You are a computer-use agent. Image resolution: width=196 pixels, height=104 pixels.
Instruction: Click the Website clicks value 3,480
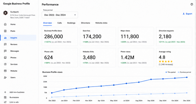(89, 58)
